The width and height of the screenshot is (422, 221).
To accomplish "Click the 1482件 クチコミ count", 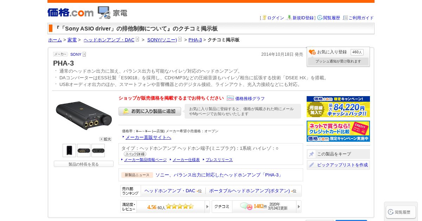I will pyautogui.click(x=260, y=206).
